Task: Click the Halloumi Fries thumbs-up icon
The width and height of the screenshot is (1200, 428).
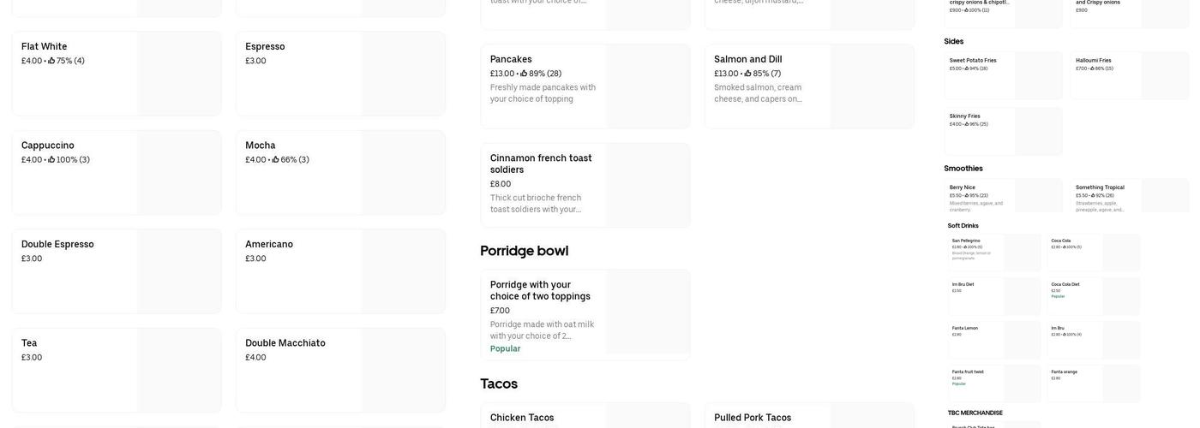Action: [1092, 68]
